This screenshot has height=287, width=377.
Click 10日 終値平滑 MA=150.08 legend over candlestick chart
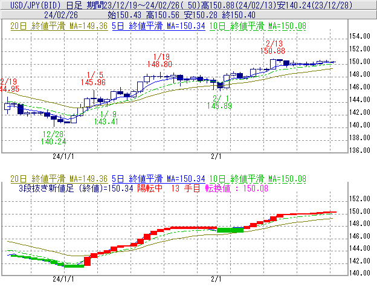pos(258,26)
